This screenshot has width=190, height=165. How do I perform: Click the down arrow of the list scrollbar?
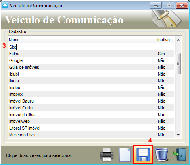click(178, 135)
